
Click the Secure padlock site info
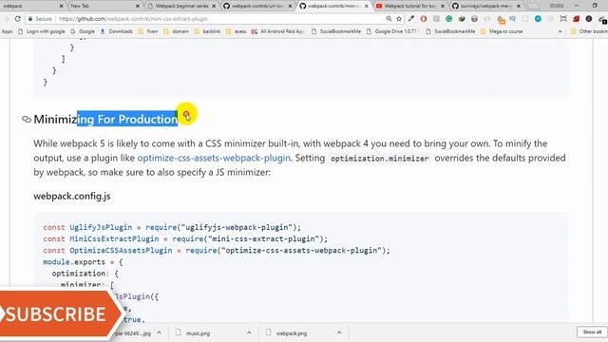point(40,19)
